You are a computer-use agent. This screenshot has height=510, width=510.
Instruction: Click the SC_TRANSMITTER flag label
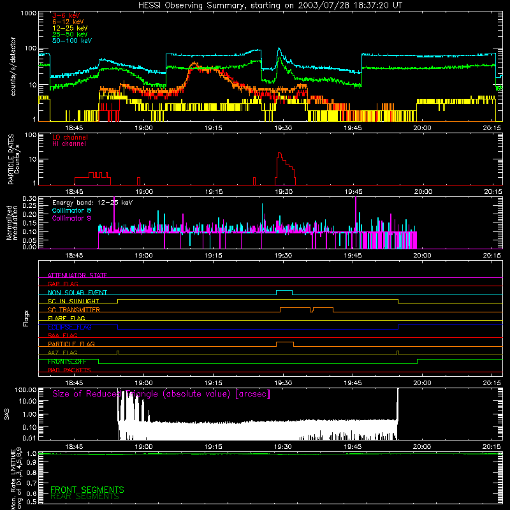(74, 310)
